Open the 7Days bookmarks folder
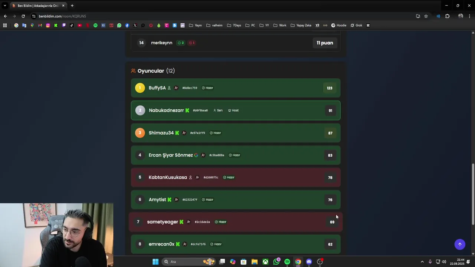 click(234, 25)
